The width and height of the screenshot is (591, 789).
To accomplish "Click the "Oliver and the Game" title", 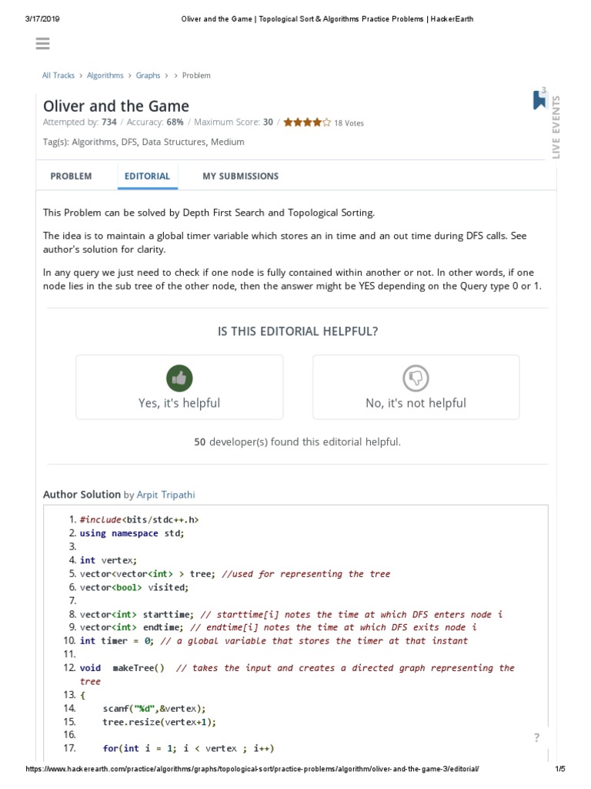I will pos(116,106).
